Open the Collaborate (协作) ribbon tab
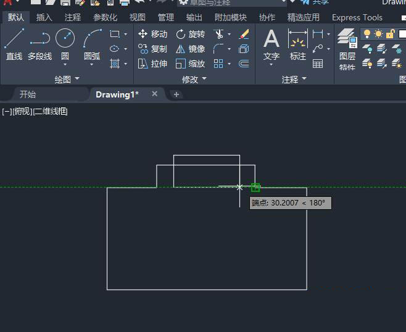 (267, 17)
